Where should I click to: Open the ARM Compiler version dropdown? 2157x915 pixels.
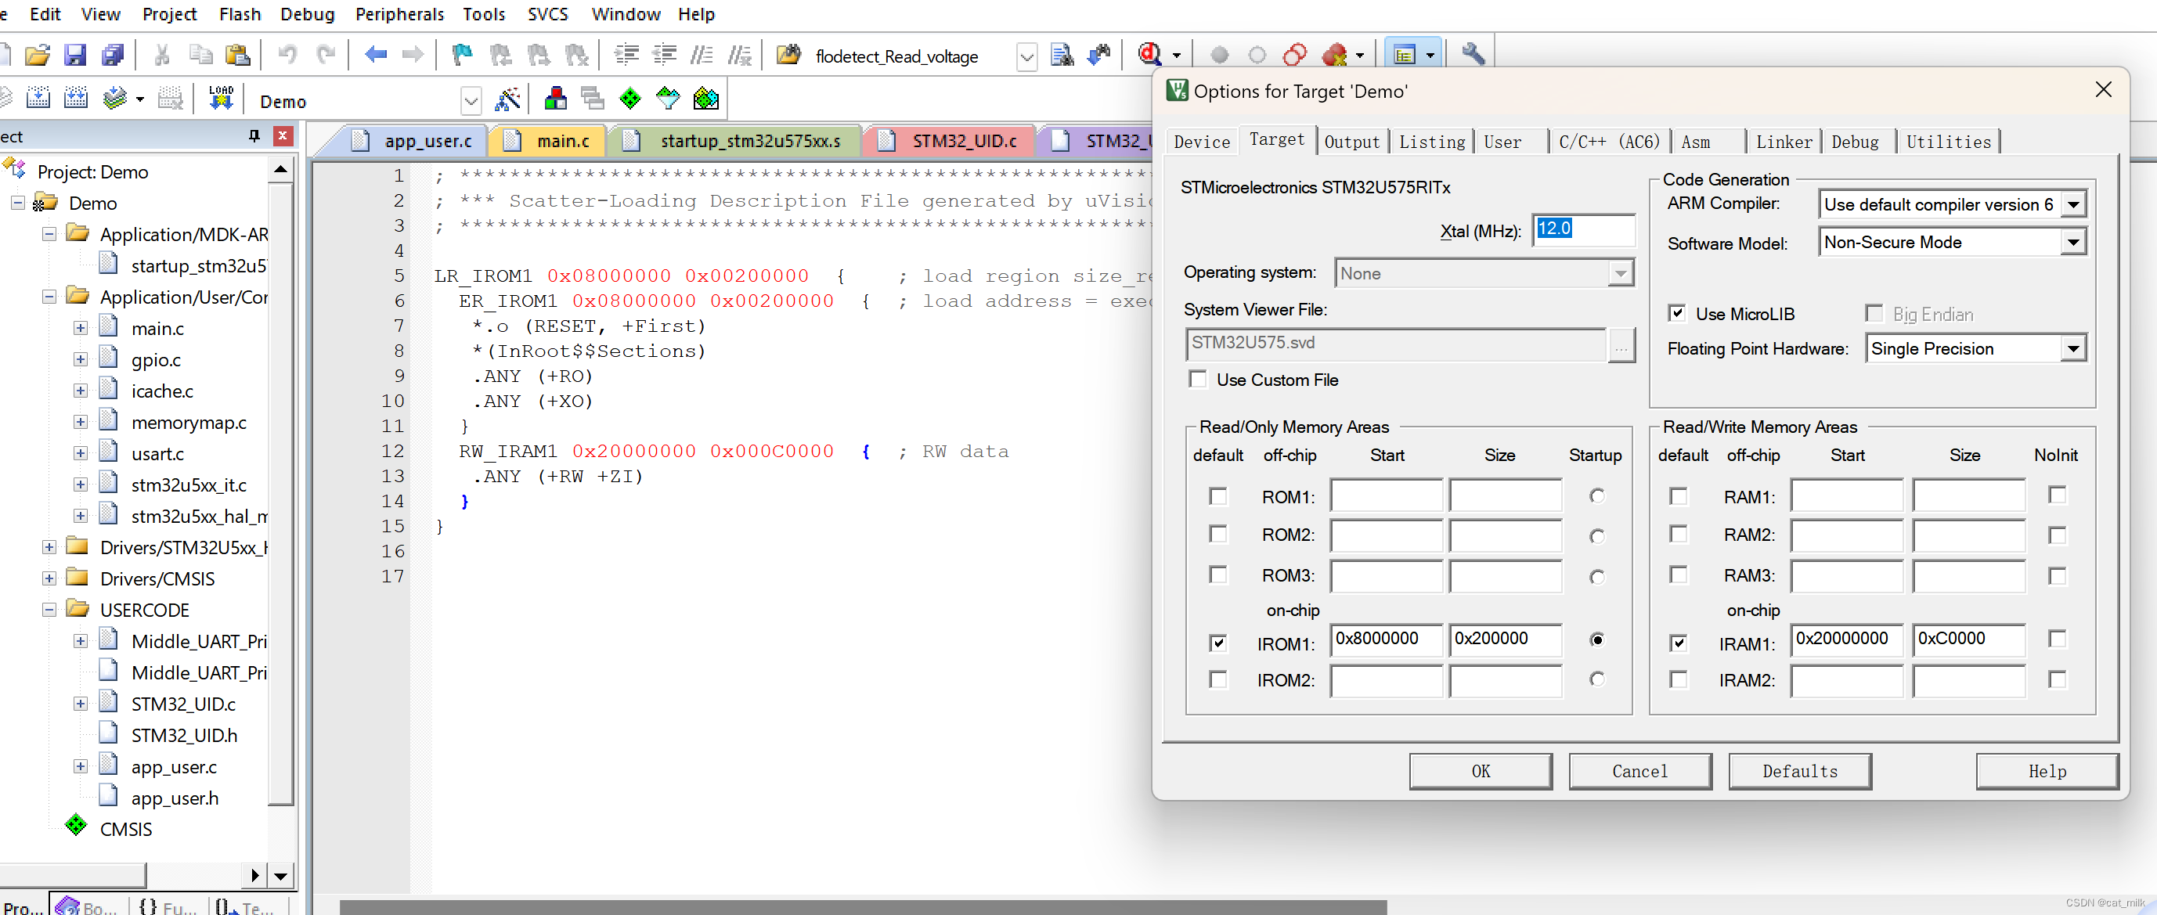pos(2073,204)
